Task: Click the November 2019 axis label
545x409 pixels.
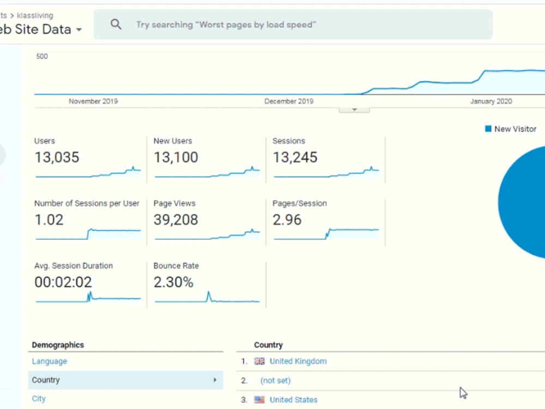Action: pyautogui.click(x=93, y=101)
